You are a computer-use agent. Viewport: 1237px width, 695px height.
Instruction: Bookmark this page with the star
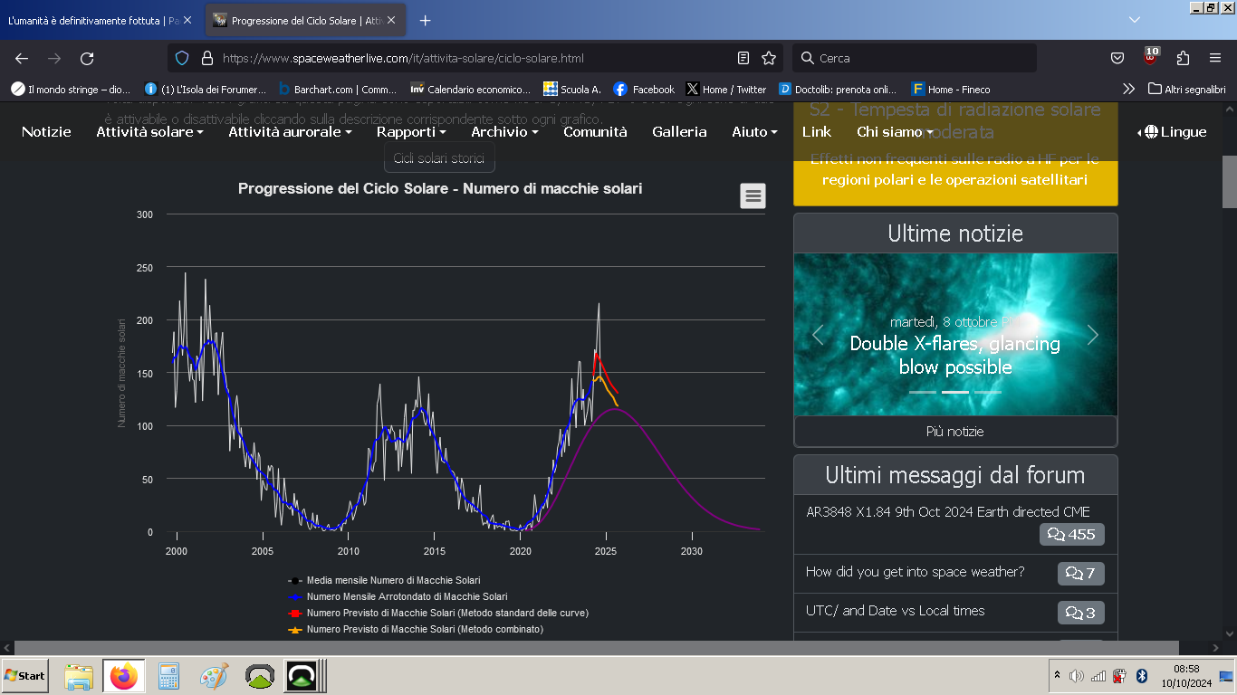click(x=769, y=58)
